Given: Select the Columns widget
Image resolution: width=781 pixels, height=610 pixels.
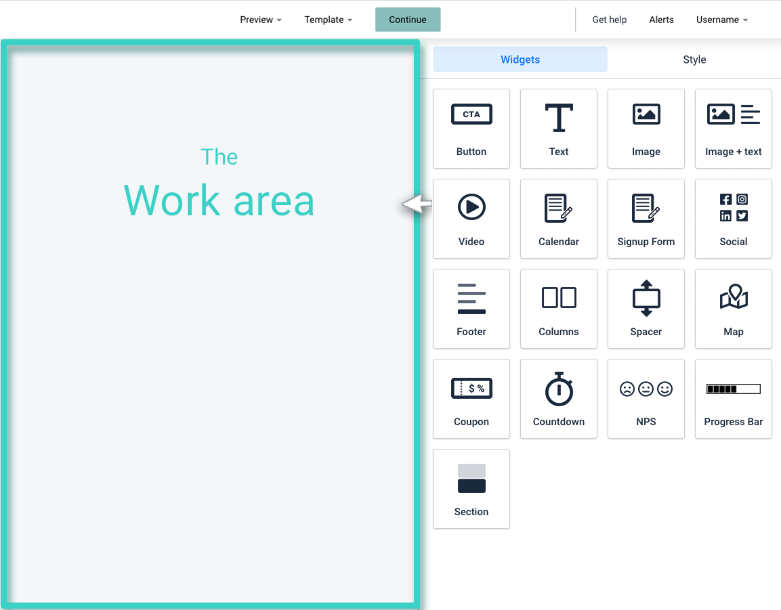Looking at the screenshot, I should pyautogui.click(x=558, y=309).
